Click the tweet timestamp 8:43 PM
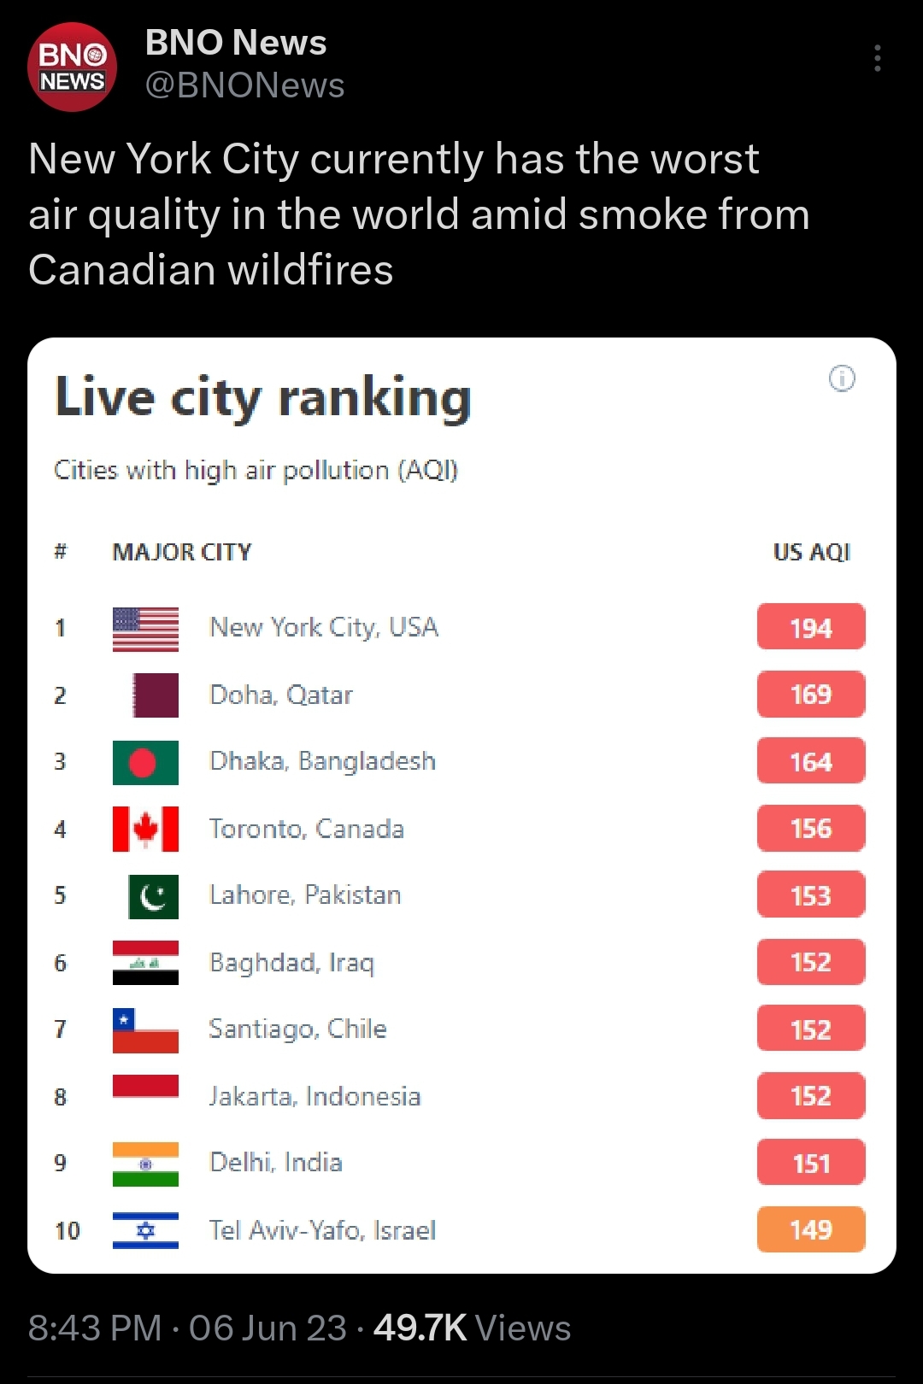This screenshot has height=1384, width=923. (x=95, y=1328)
